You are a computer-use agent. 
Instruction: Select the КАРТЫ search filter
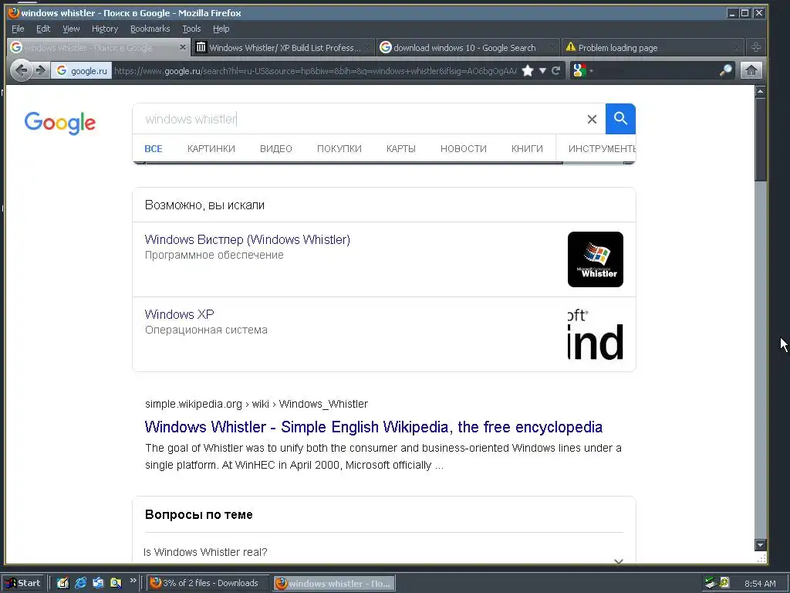pyautogui.click(x=401, y=149)
